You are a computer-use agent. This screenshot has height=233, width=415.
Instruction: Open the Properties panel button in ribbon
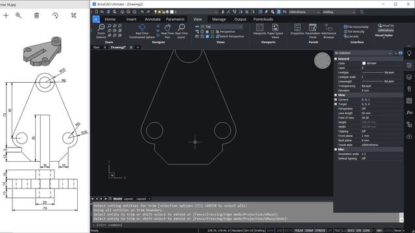coord(297,30)
